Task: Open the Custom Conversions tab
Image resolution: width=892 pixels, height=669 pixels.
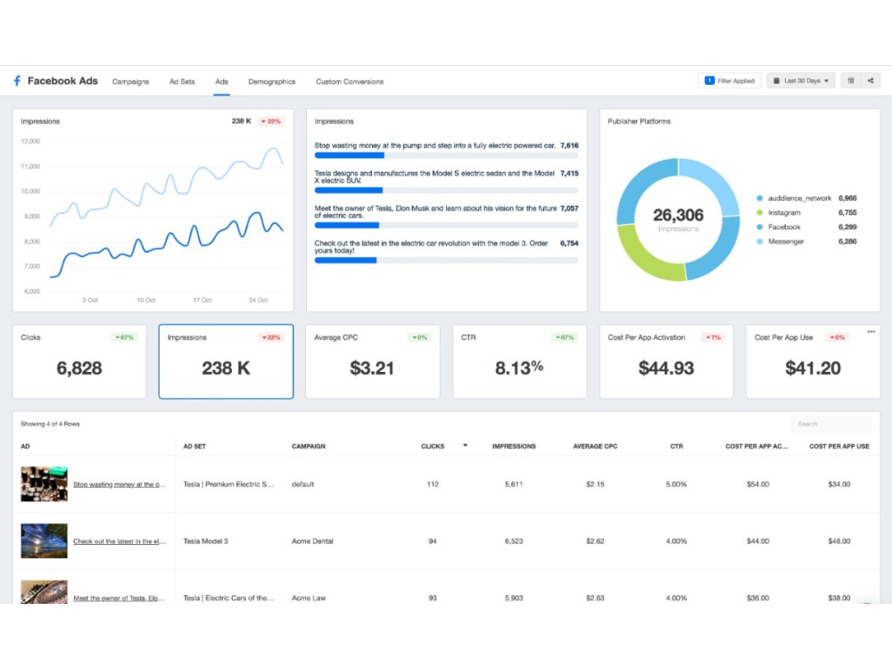Action: click(350, 81)
